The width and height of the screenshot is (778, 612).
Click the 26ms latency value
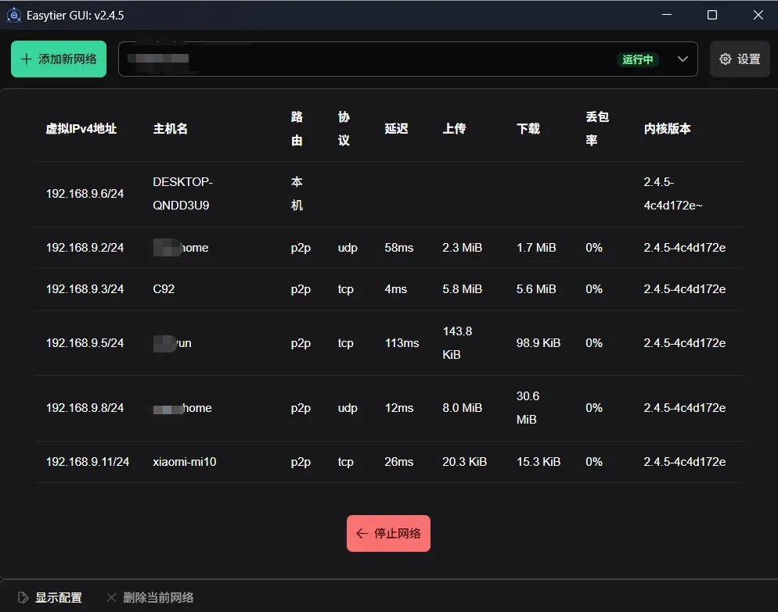point(399,462)
